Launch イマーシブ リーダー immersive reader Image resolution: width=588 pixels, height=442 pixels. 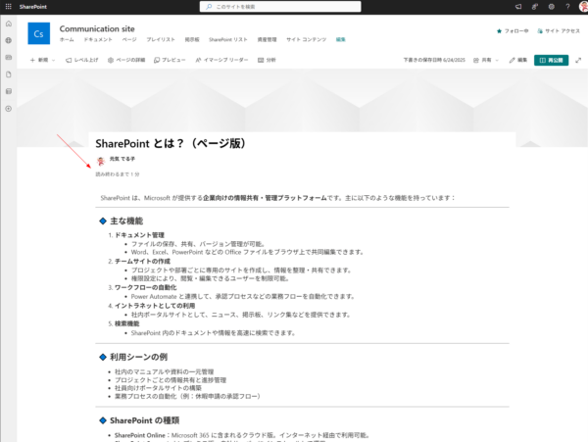221,60
